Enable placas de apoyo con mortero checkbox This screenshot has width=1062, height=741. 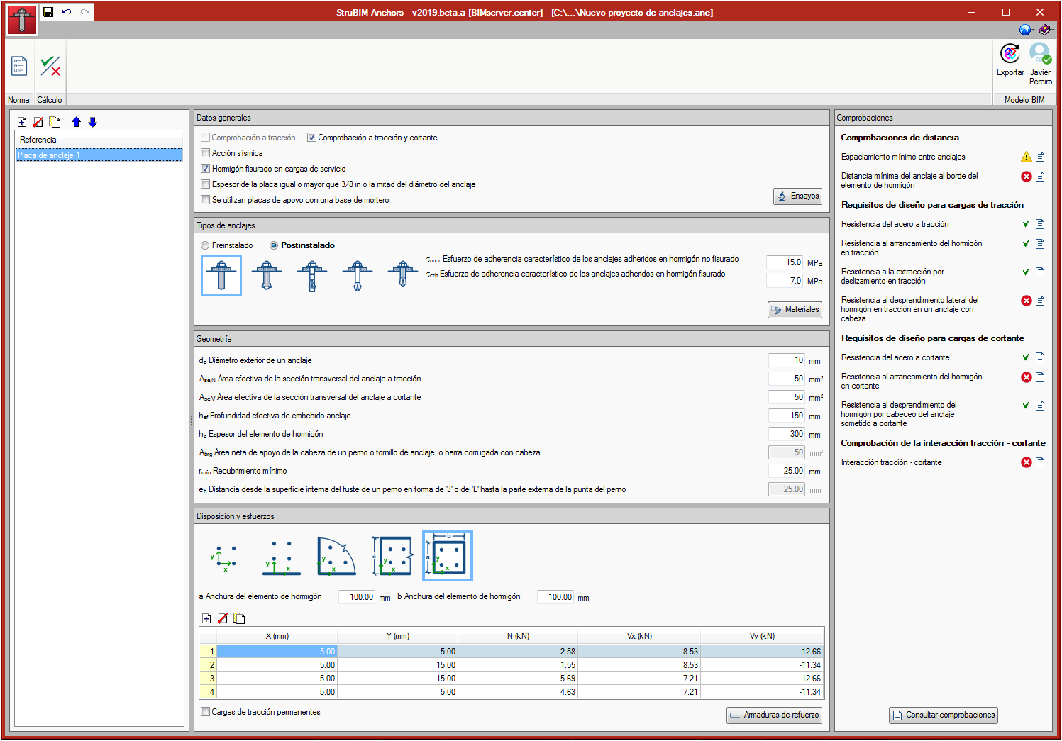coord(205,200)
